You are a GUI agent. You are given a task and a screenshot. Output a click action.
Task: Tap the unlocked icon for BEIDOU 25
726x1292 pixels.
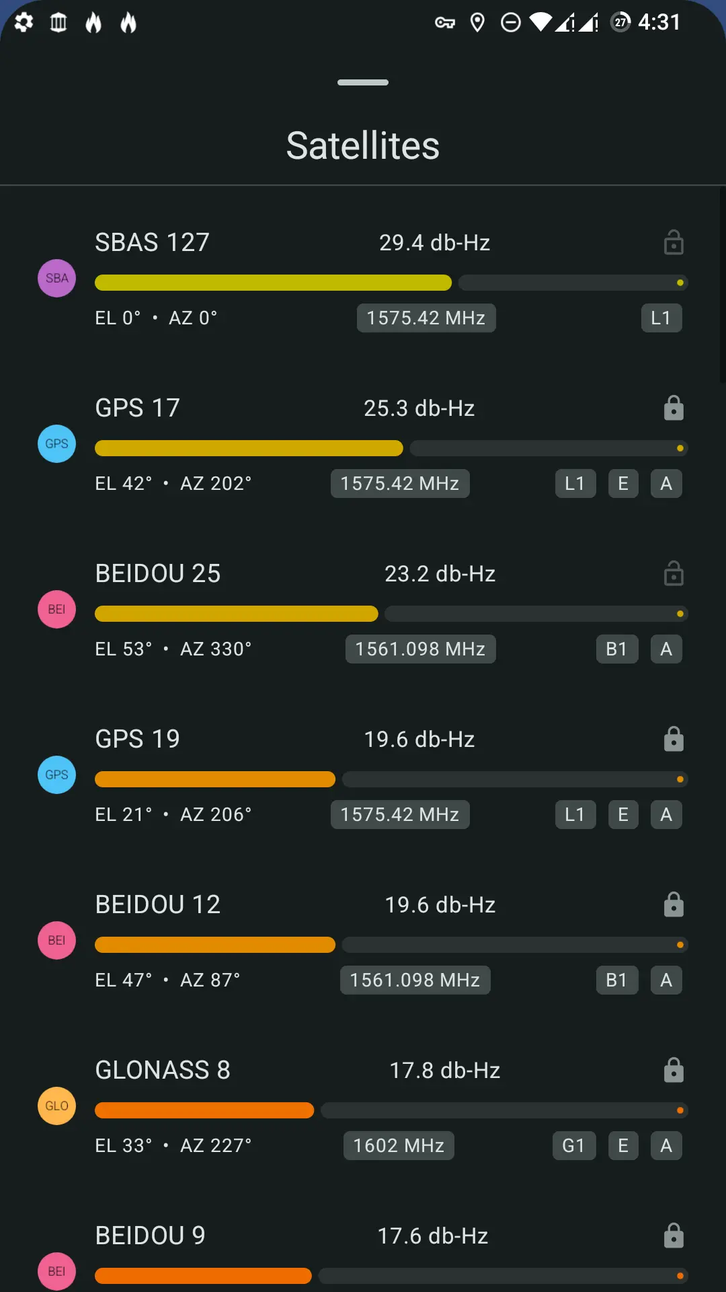[x=674, y=573]
